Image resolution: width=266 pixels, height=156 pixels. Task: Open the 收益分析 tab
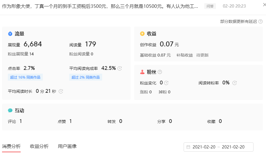click(x=39, y=146)
